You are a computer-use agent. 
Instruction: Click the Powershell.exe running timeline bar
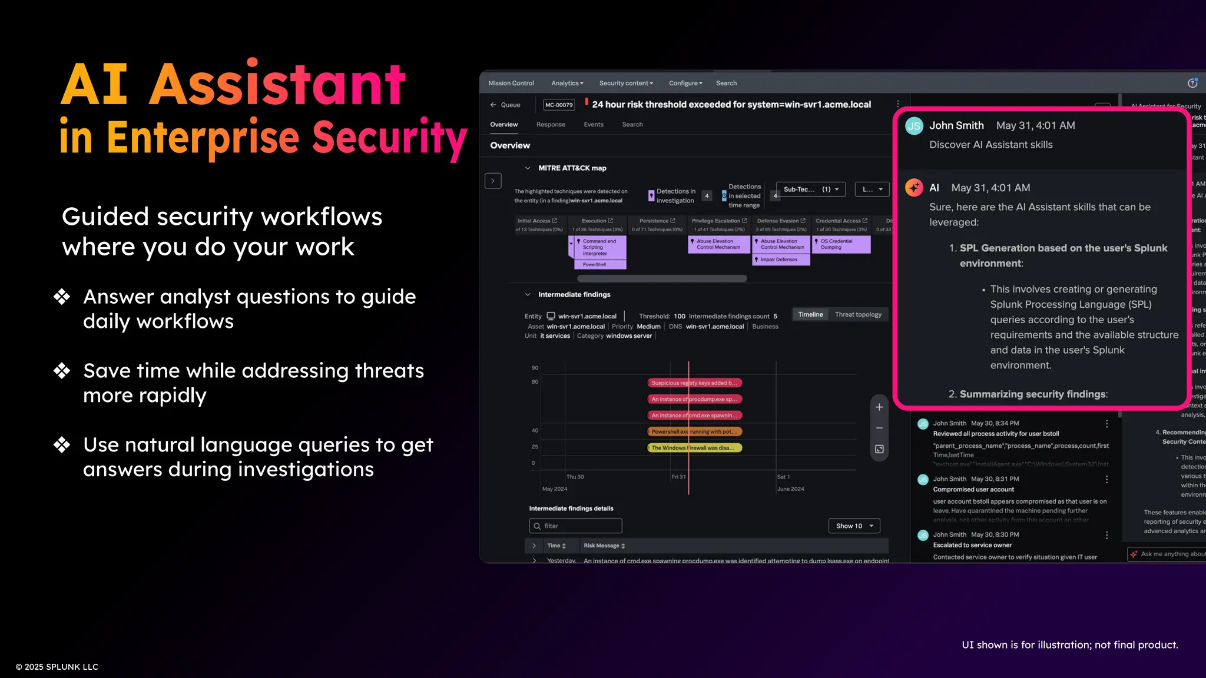click(x=695, y=432)
